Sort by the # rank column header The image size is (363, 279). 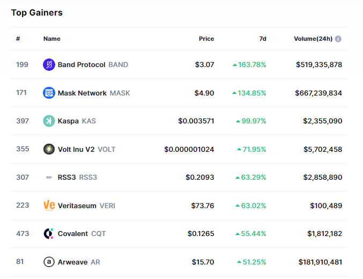tap(18, 39)
